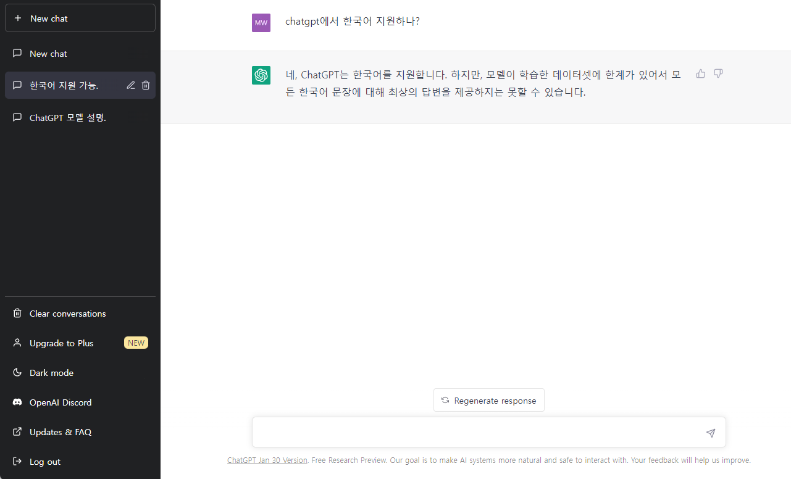This screenshot has width=791, height=479.
Task: Click the Clear conversations trash icon
Action: tap(17, 314)
